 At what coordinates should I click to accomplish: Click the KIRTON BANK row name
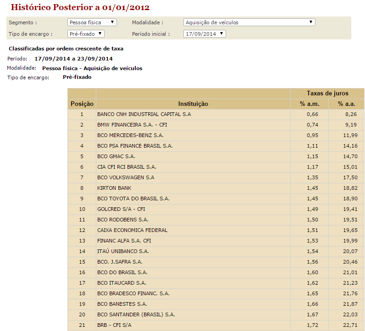point(114,188)
